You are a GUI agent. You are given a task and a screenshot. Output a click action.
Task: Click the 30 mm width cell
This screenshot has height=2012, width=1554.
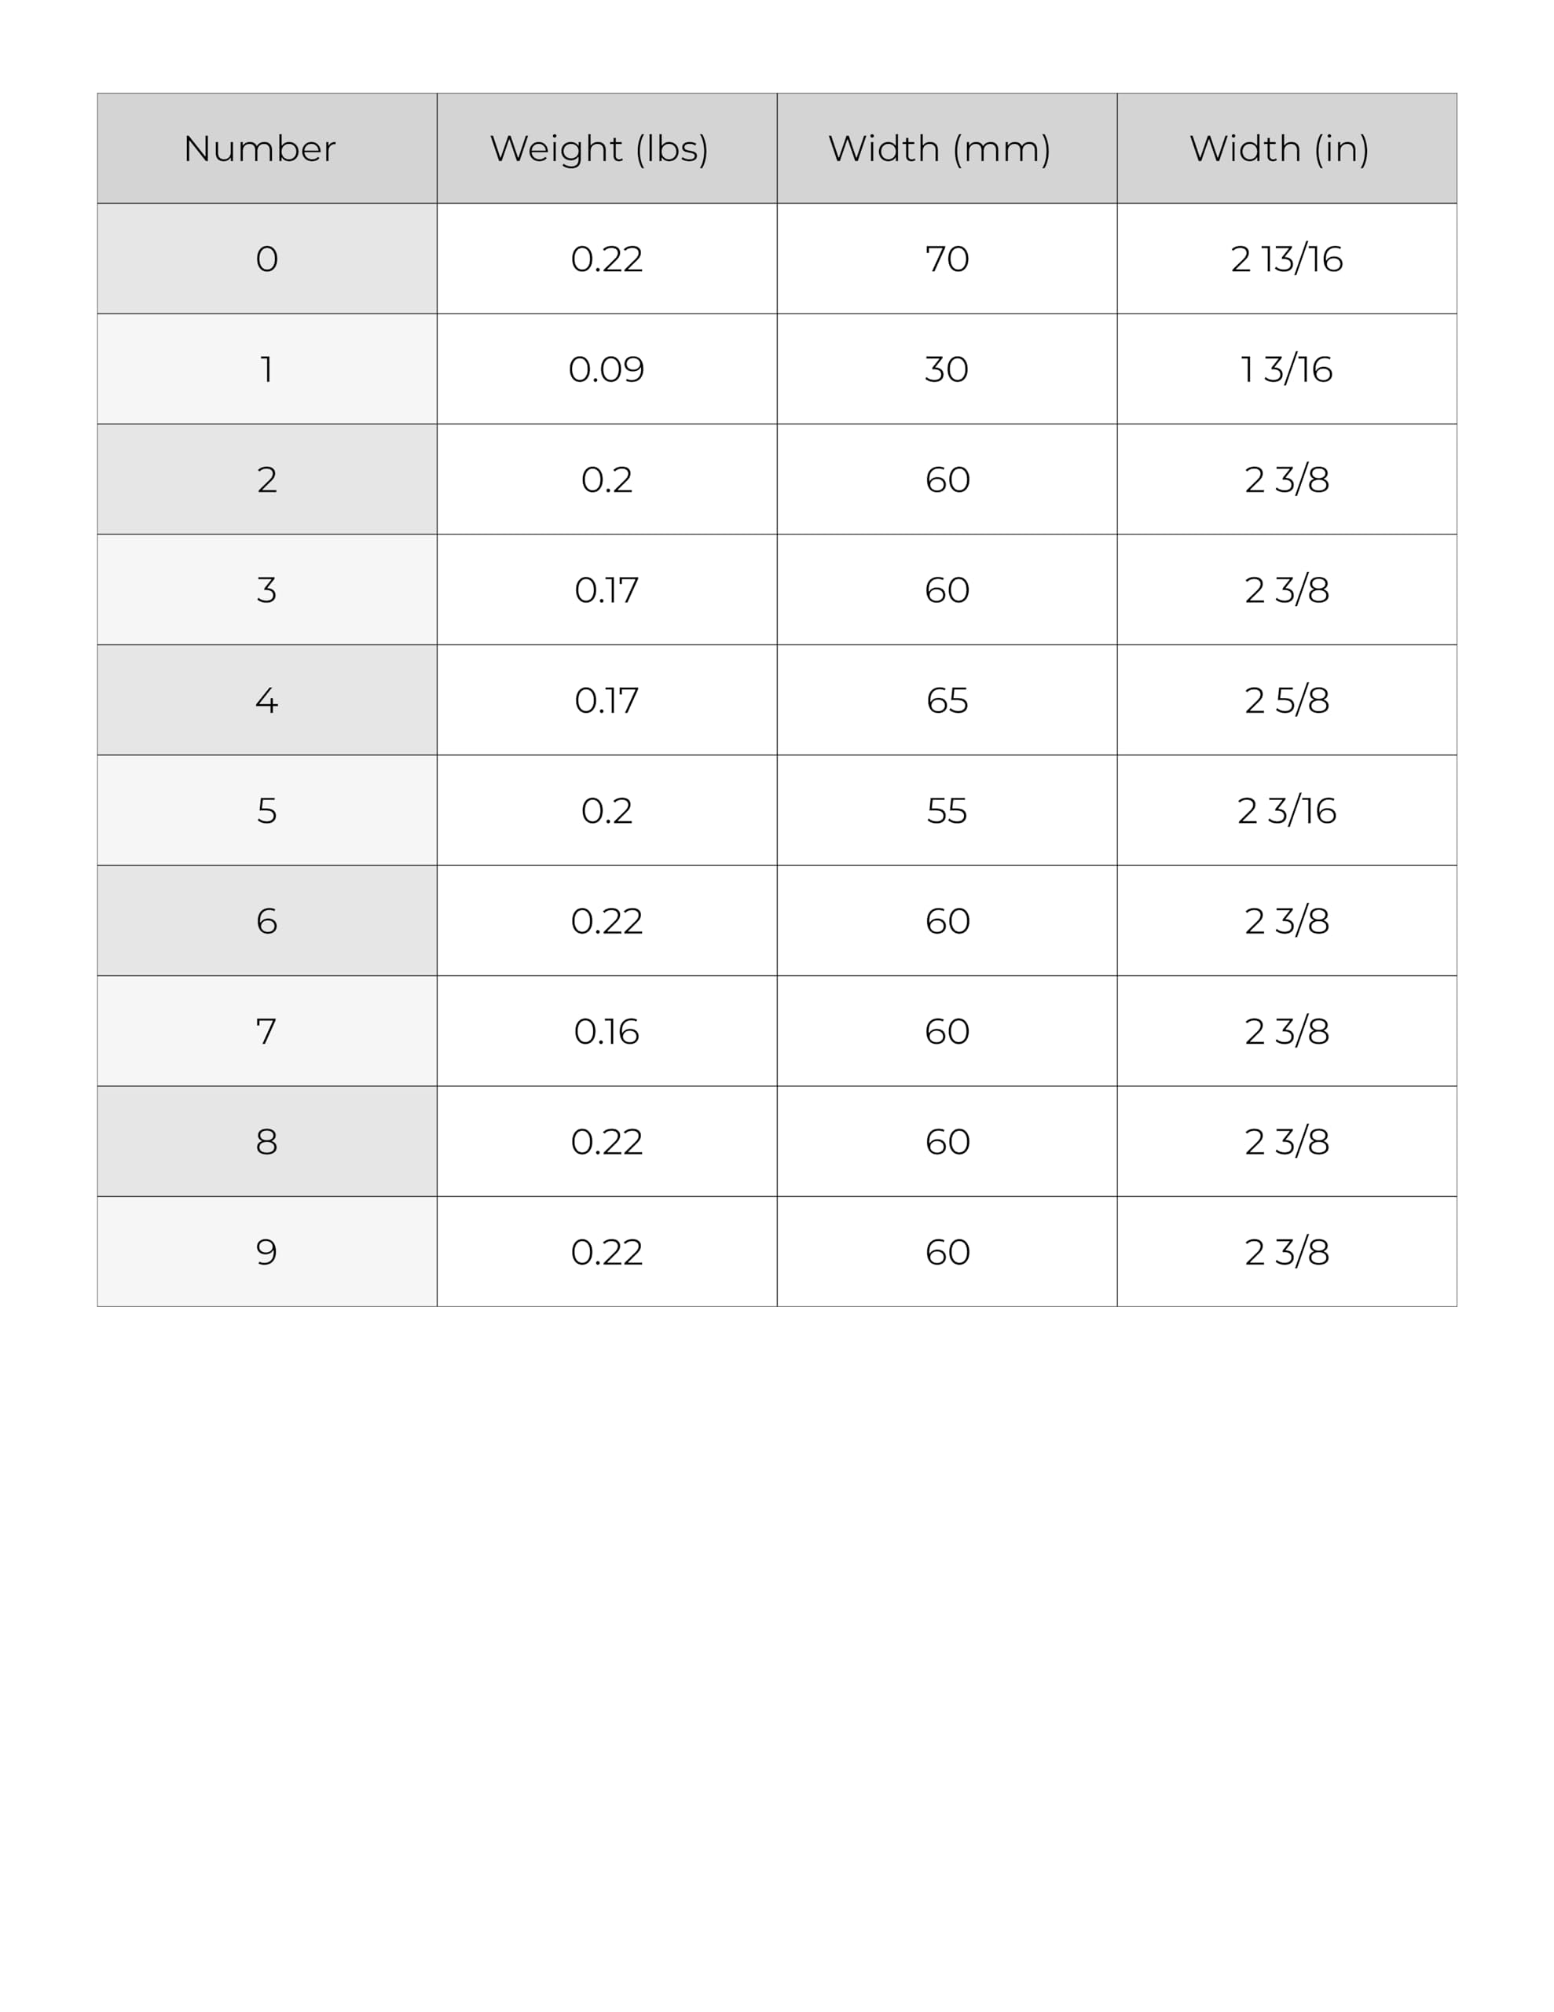pos(946,369)
